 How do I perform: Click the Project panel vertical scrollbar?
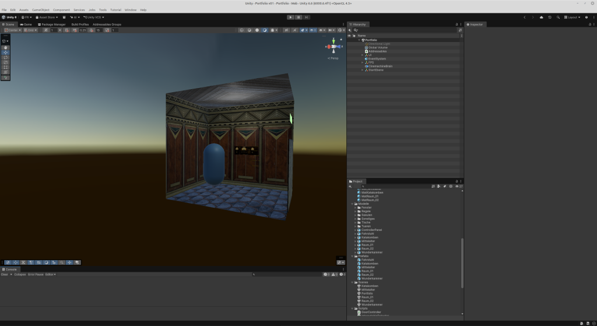pyautogui.click(x=462, y=263)
